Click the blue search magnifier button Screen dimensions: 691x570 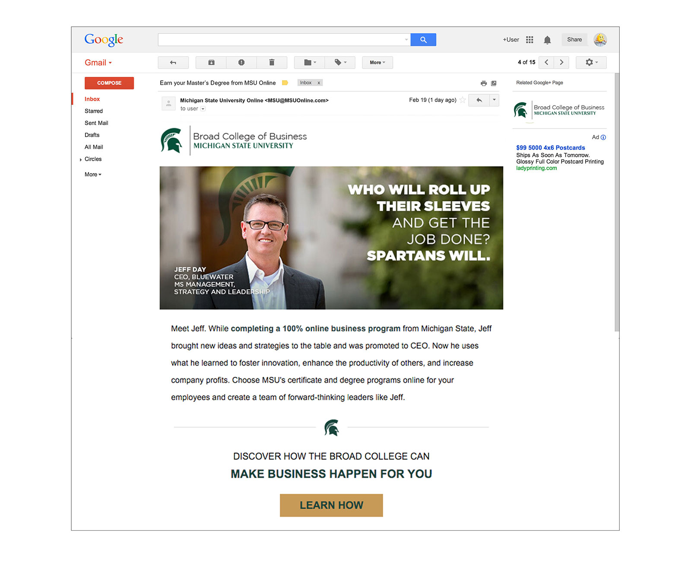[423, 40]
